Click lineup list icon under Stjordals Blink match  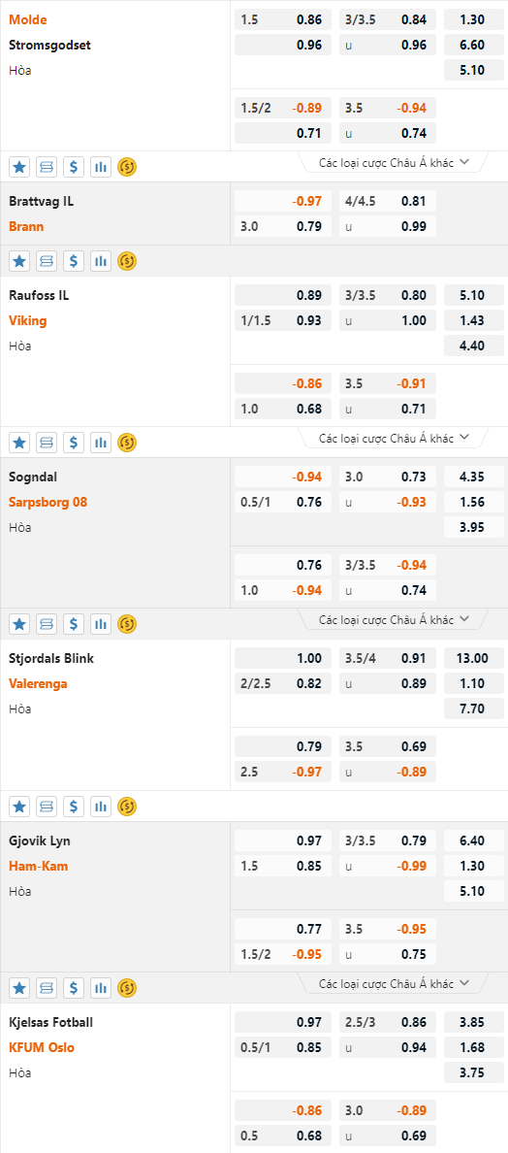pos(47,806)
